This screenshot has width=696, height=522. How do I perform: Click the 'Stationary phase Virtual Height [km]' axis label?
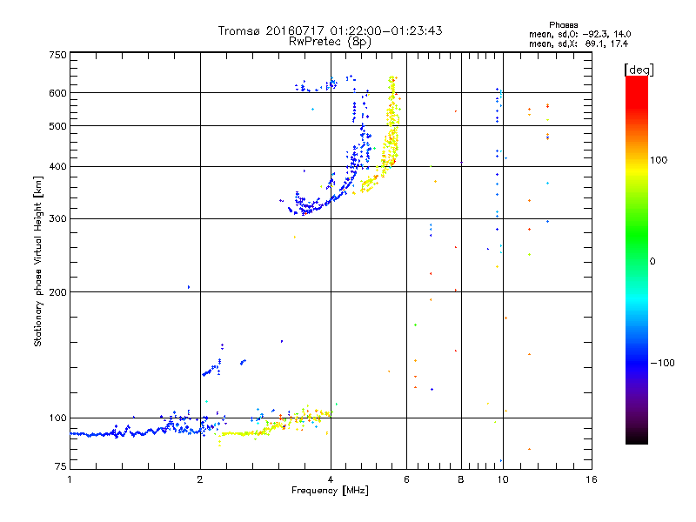[x=37, y=261]
